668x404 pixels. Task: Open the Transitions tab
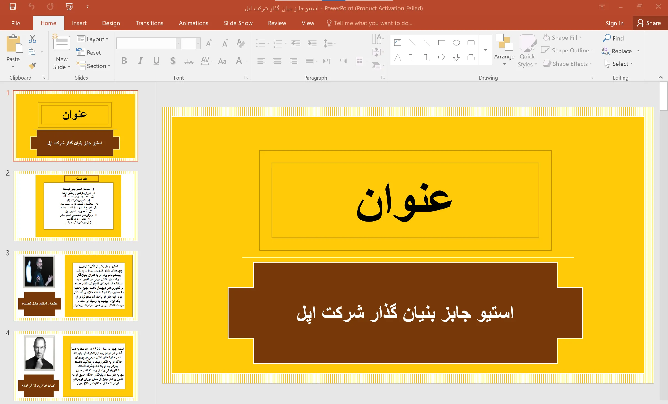pos(149,23)
